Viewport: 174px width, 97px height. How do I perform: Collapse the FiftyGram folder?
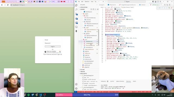[88, 22]
